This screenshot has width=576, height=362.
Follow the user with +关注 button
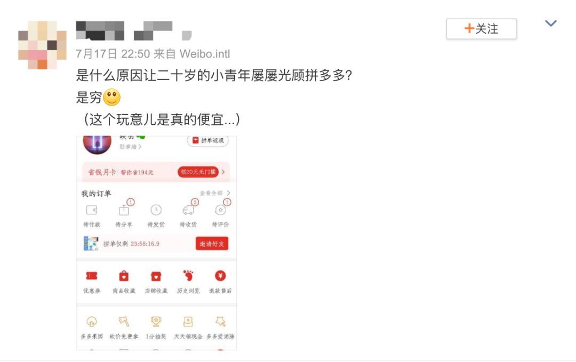pos(481,29)
